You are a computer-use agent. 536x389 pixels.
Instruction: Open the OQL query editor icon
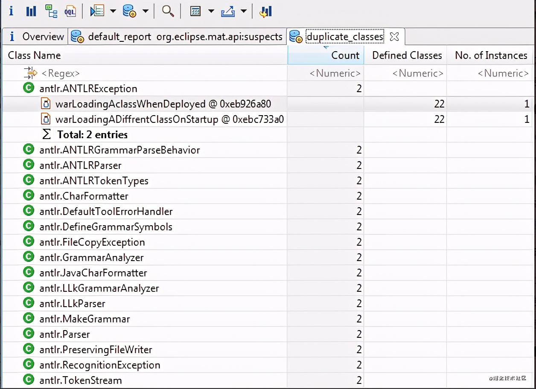[x=70, y=11]
